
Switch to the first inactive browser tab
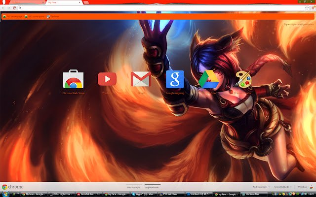click(27, 2)
